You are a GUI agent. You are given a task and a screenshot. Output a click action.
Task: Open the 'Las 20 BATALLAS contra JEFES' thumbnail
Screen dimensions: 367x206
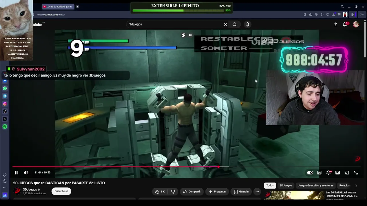coord(294,195)
